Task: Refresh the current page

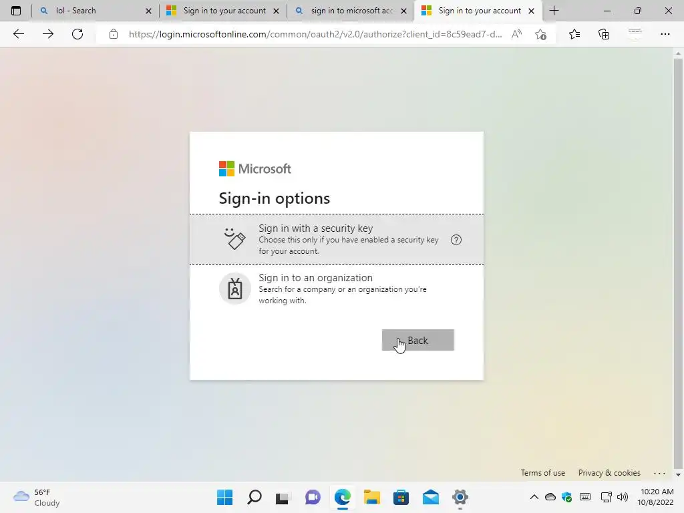Action: tap(77, 34)
